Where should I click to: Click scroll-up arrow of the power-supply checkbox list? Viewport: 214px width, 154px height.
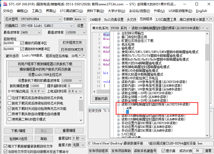(81, 98)
